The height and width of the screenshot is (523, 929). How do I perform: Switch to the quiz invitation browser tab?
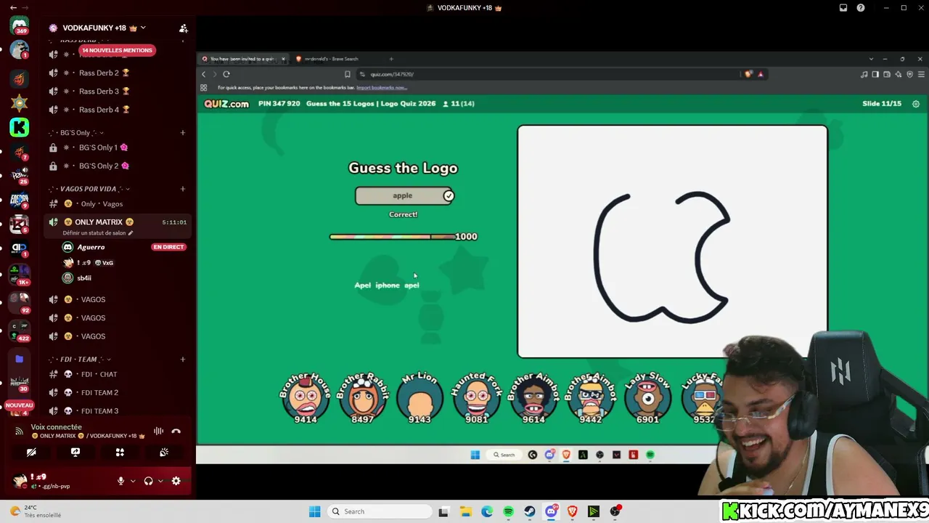243,59
